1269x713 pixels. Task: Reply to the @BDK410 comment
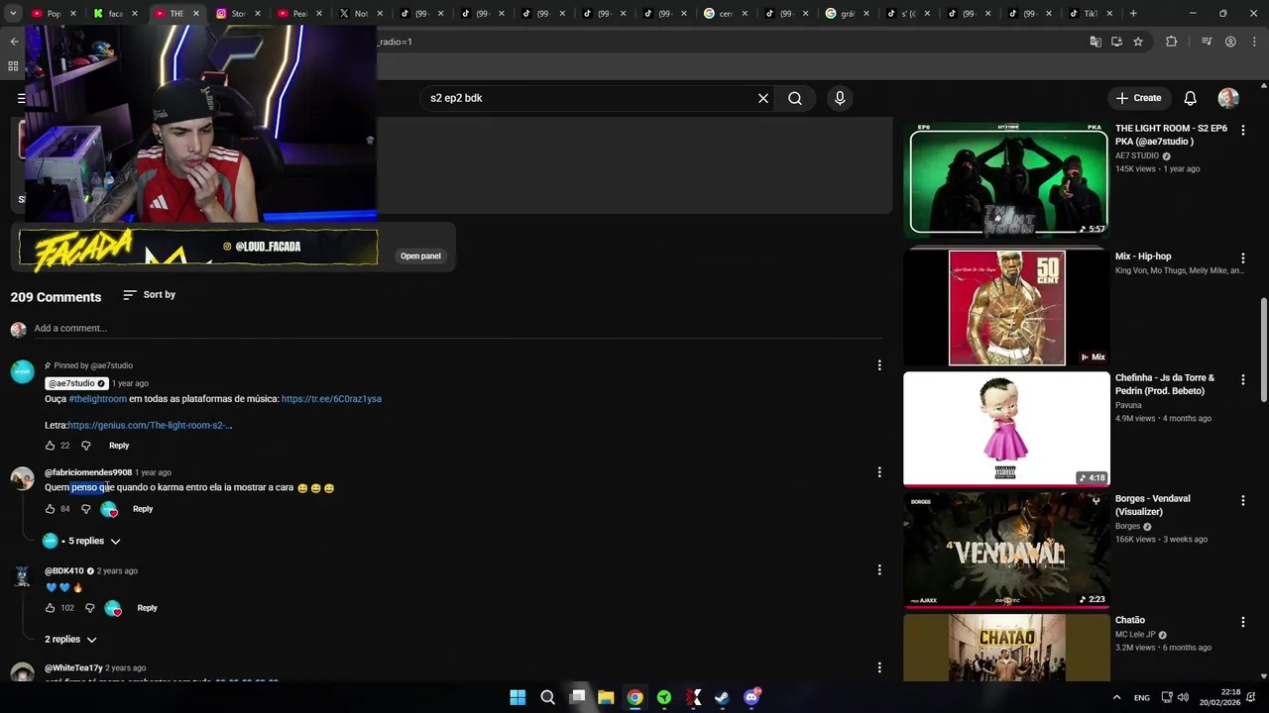[147, 608]
